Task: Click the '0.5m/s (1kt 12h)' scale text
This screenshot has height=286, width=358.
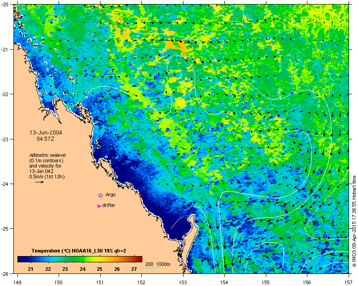Action: (47, 177)
